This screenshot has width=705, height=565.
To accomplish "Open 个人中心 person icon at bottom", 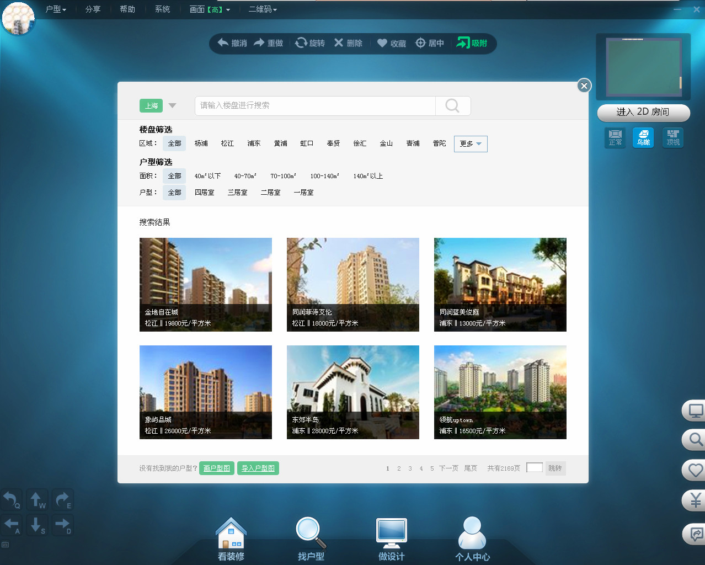I will point(472,533).
